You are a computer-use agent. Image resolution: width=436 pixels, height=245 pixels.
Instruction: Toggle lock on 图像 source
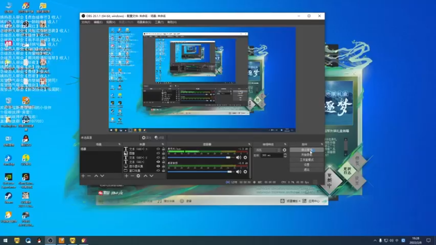point(163,154)
